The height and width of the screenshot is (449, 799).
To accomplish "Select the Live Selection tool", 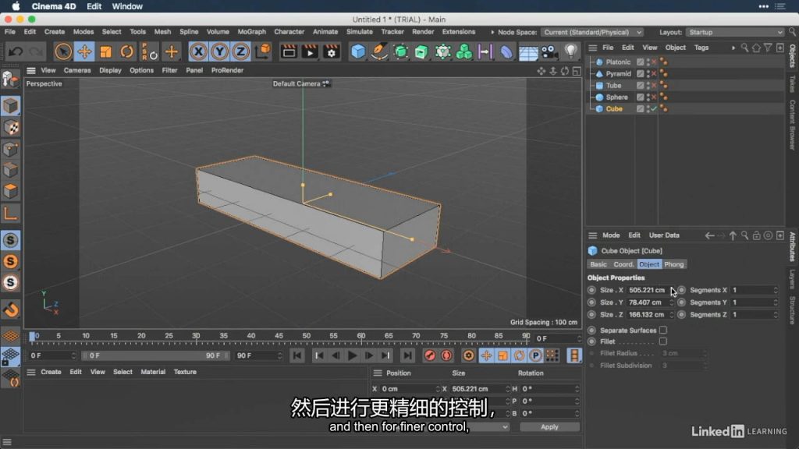I will [63, 51].
